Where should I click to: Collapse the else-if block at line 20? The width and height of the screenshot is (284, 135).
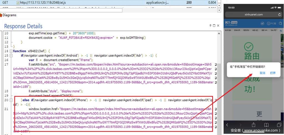(x=11, y=100)
